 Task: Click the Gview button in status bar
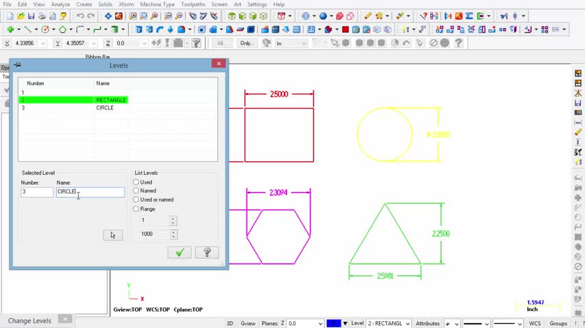[248, 323]
